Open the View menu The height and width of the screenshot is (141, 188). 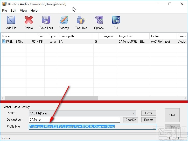point(23,11)
